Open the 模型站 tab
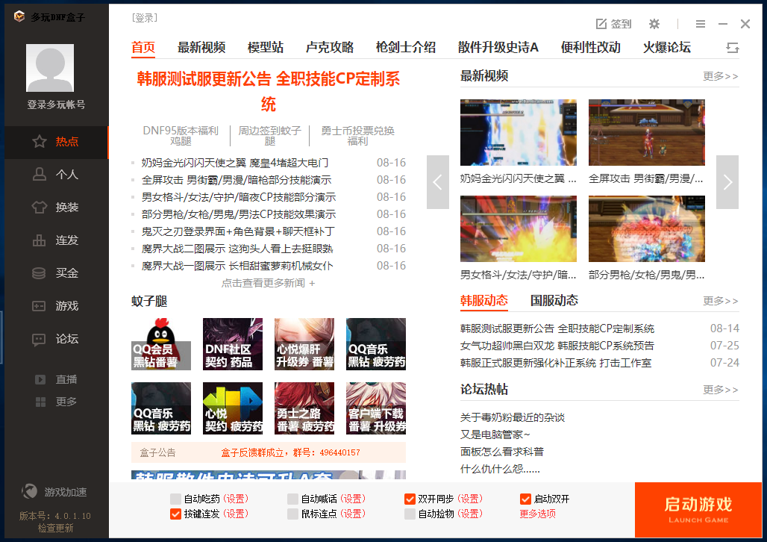Image resolution: width=767 pixels, height=542 pixels. click(x=266, y=48)
